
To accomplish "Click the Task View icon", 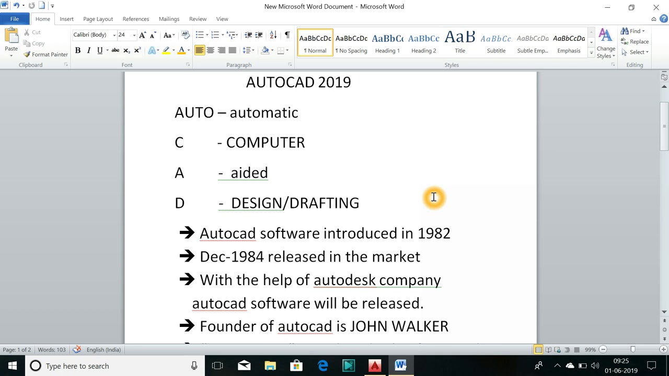I will 217,366.
